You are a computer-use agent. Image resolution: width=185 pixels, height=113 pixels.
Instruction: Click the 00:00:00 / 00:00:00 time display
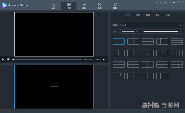coord(93,59)
